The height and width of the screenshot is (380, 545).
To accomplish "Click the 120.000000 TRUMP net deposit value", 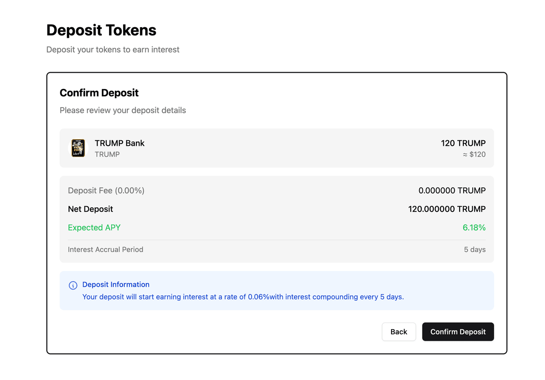I will (x=446, y=209).
